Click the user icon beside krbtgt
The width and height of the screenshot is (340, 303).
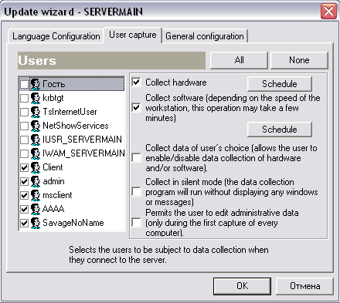pyautogui.click(x=36, y=98)
